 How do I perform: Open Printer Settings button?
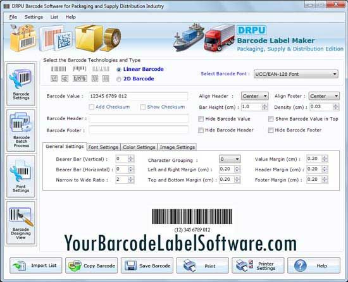(258, 266)
